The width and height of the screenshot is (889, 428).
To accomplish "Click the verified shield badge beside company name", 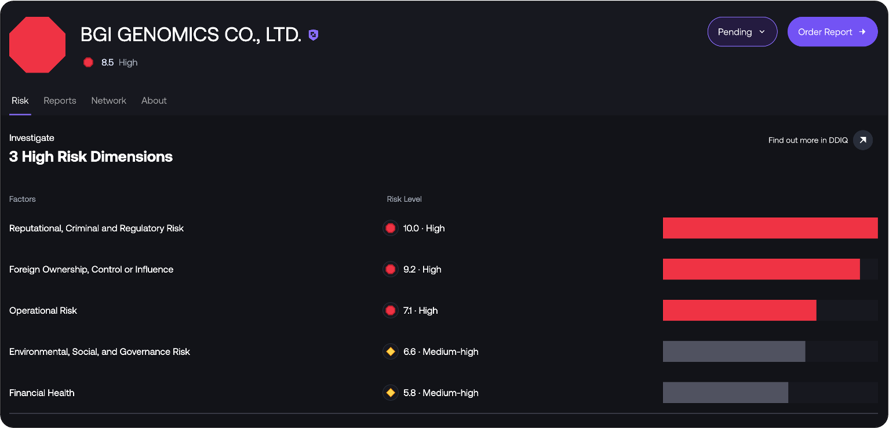I will (313, 35).
